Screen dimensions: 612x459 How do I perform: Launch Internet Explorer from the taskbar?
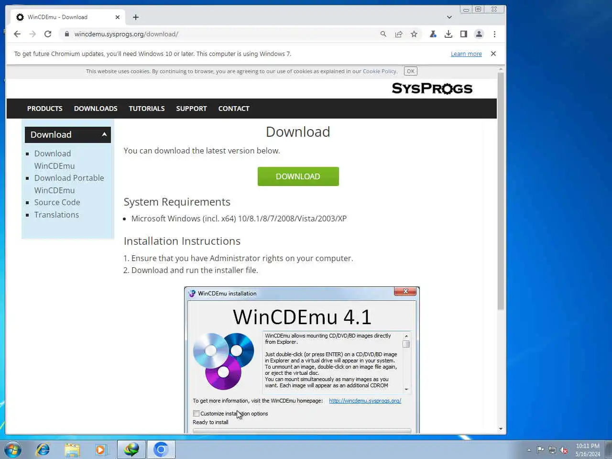click(43, 450)
